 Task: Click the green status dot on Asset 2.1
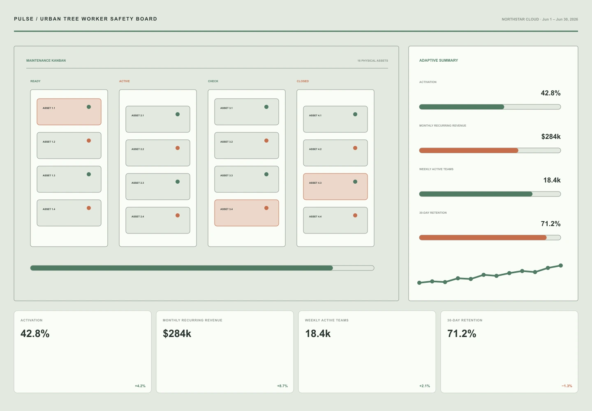point(178,114)
